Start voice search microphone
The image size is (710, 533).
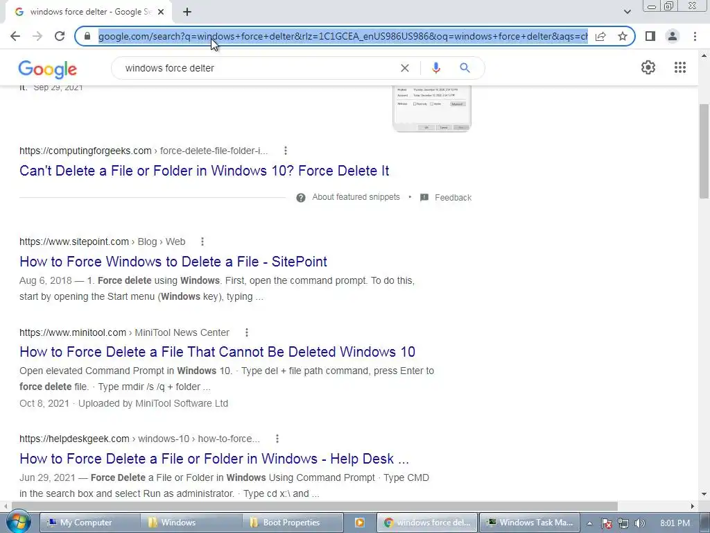(x=436, y=68)
